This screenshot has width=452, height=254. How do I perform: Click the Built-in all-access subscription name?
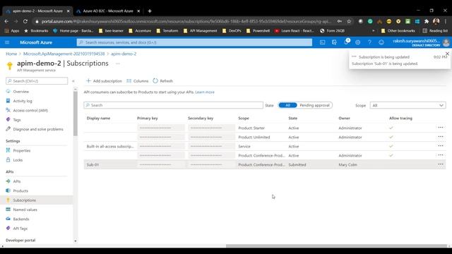point(110,146)
